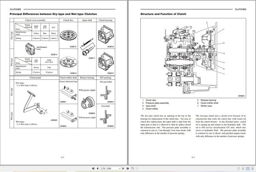This screenshot has width=256, height=172.
Task: Click legend entry 'Input shaft'
Action: [x=151, y=106]
